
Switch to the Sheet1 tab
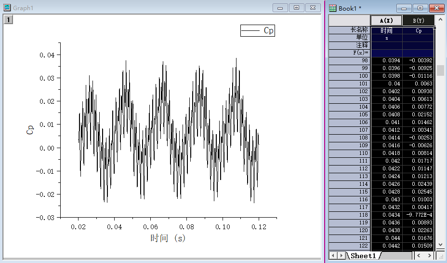[x=363, y=255]
